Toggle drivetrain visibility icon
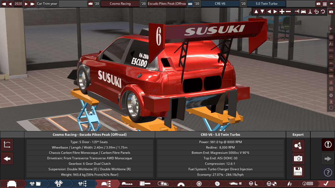 click(x=331, y=50)
